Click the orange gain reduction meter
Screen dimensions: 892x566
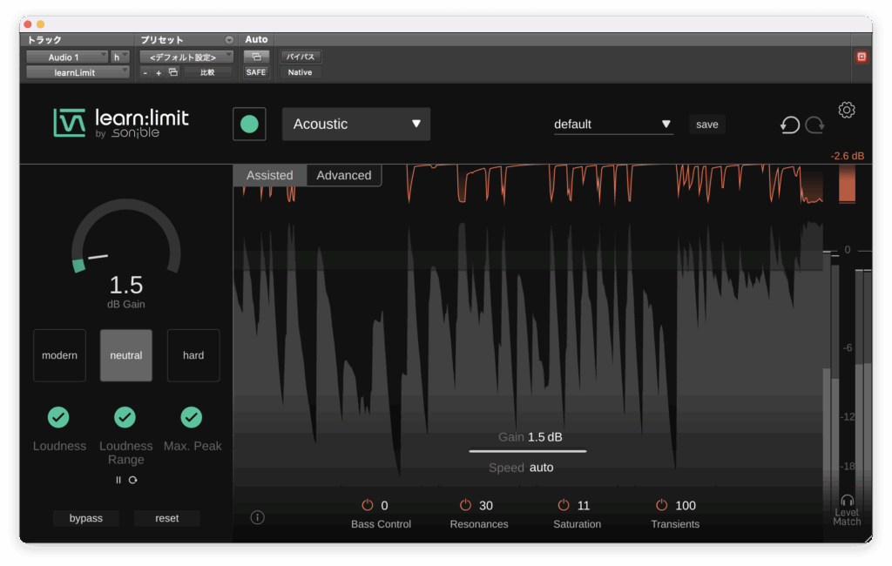click(847, 183)
